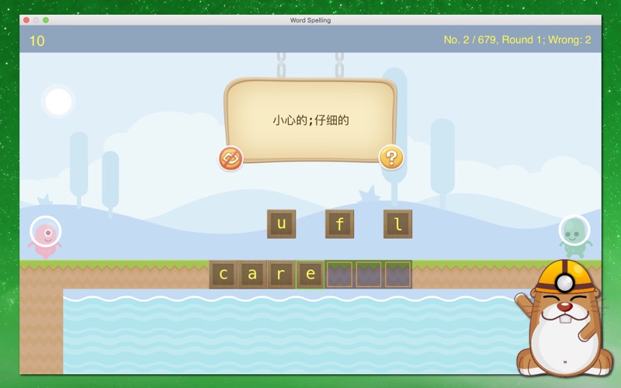The width and height of the screenshot is (621, 388).
Task: Pick the floating letter tile 'u'
Action: (282, 223)
